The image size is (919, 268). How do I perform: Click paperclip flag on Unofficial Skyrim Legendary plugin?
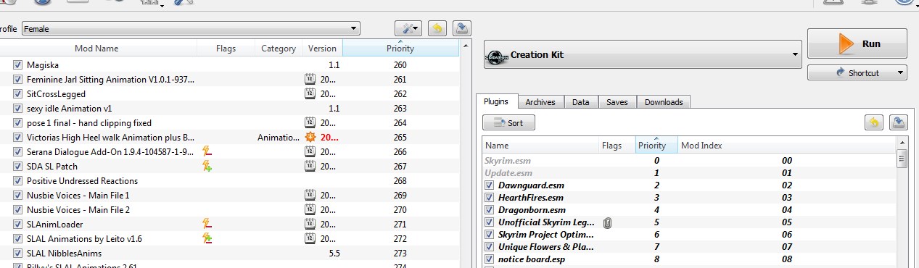[607, 223]
